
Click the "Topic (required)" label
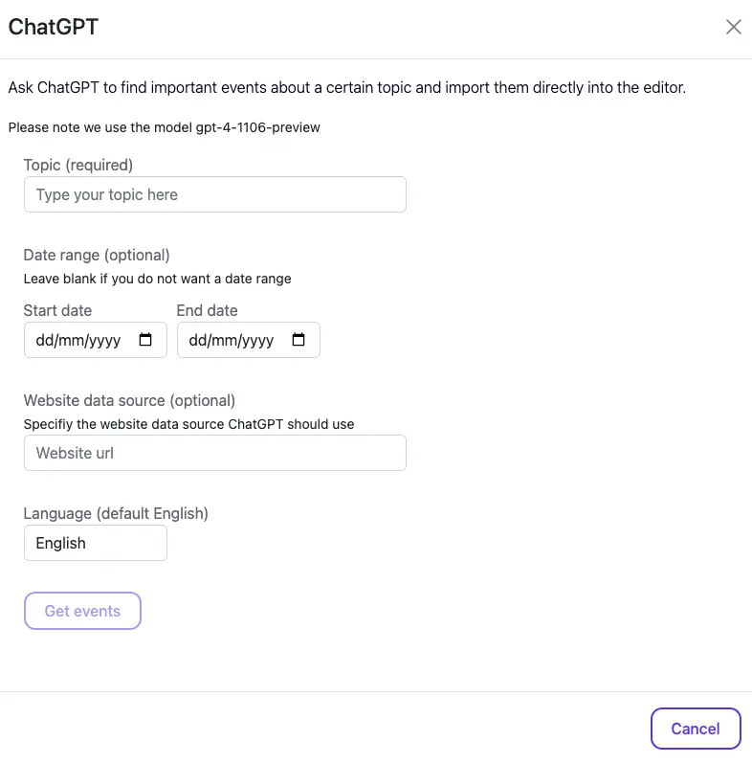78,165
